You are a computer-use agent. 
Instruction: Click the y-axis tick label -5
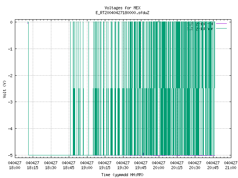coord(10,155)
